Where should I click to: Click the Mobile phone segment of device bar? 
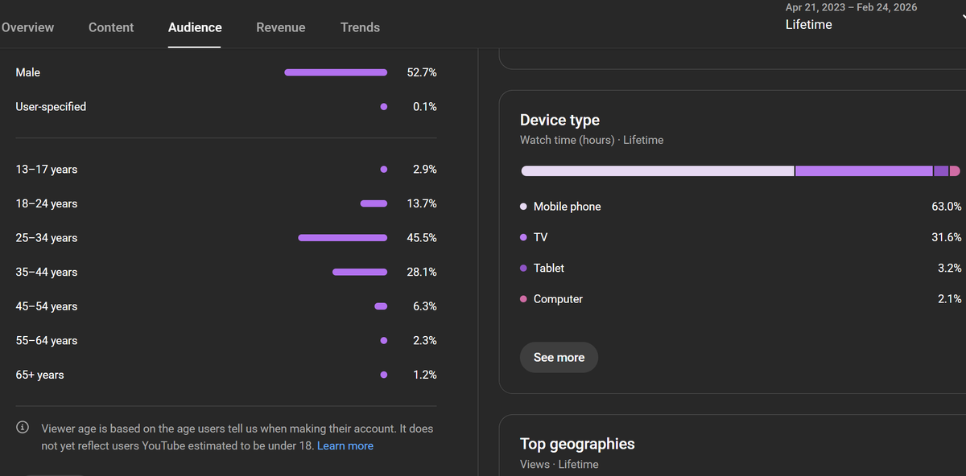point(658,171)
